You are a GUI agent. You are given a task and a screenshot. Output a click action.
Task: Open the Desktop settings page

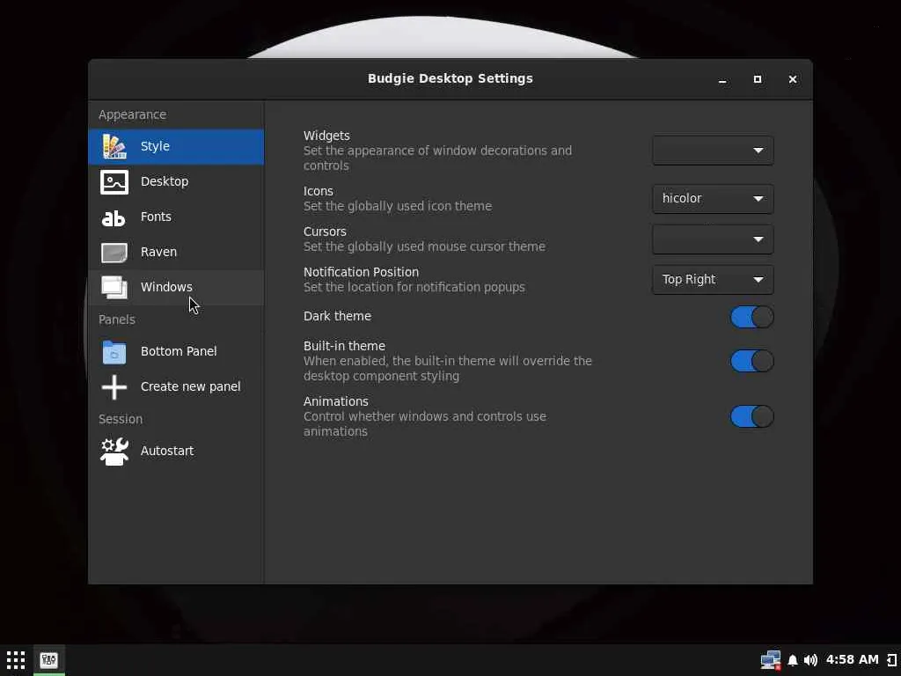(x=176, y=181)
